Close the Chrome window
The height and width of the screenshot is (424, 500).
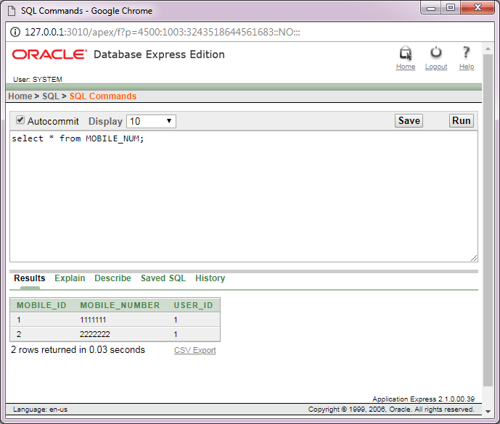tap(478, 8)
